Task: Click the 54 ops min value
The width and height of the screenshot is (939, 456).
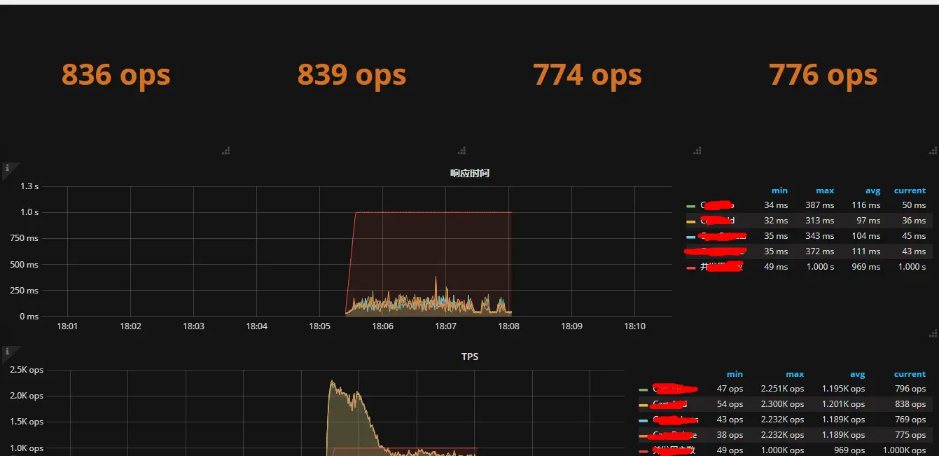Action: [730, 404]
